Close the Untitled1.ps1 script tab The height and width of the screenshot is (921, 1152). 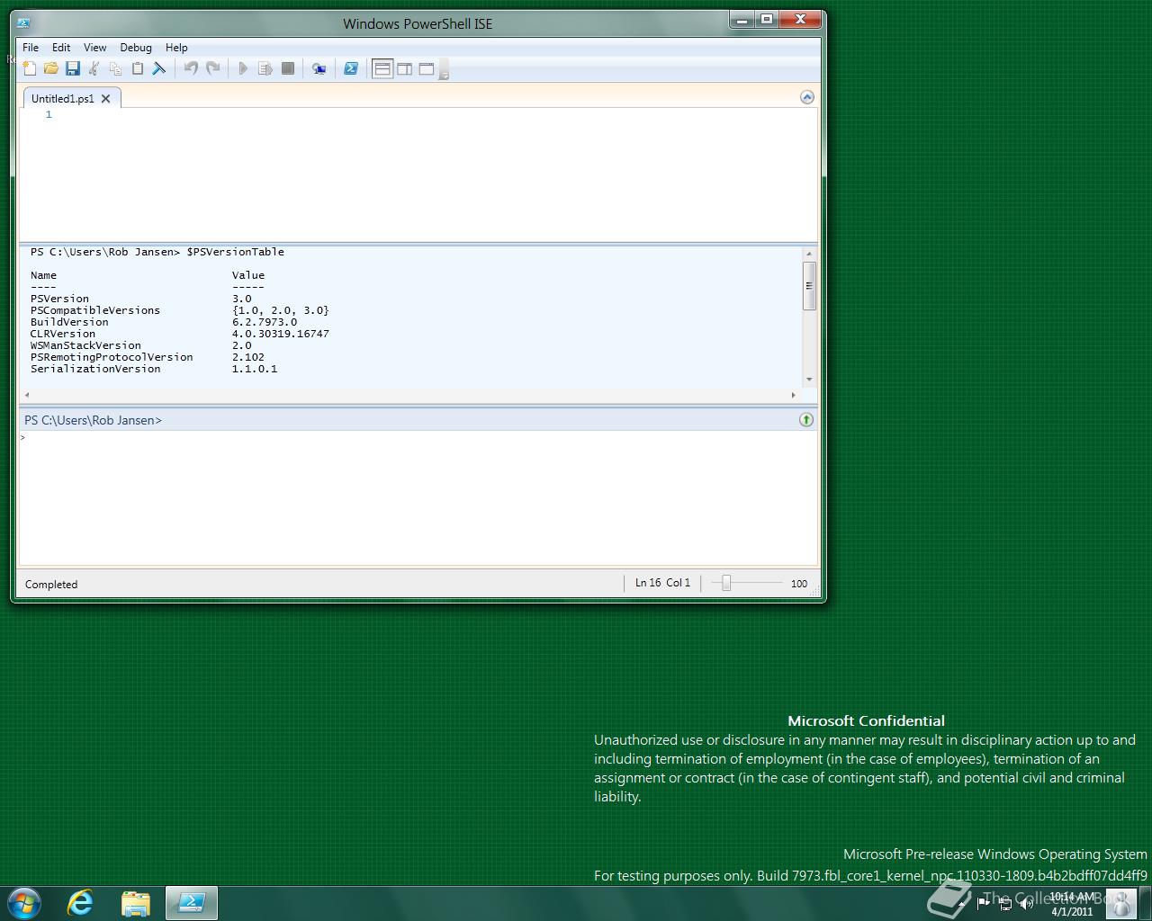point(105,99)
